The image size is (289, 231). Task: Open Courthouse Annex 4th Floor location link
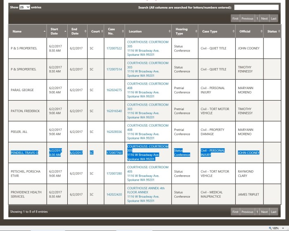148,190
